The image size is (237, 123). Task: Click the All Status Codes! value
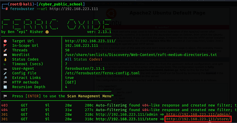click(x=84, y=59)
